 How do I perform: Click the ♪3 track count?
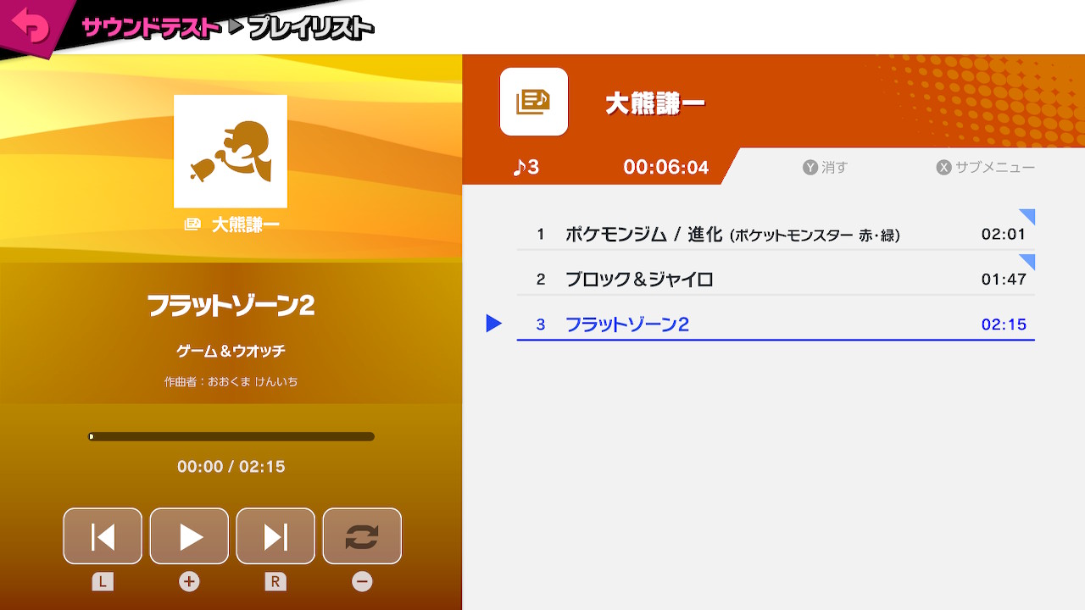pos(526,167)
